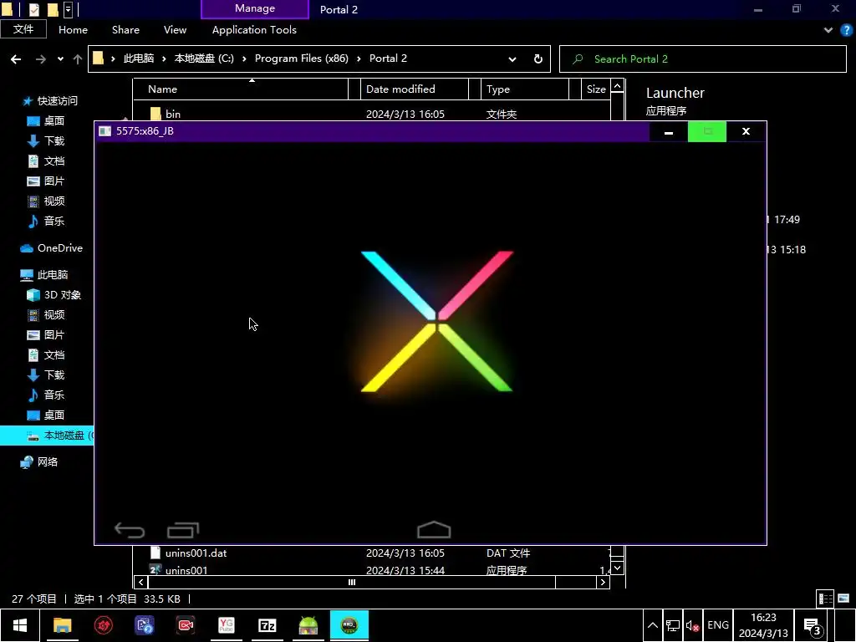Open the red camera recorder taskbar app
The height and width of the screenshot is (642, 856).
click(x=186, y=625)
